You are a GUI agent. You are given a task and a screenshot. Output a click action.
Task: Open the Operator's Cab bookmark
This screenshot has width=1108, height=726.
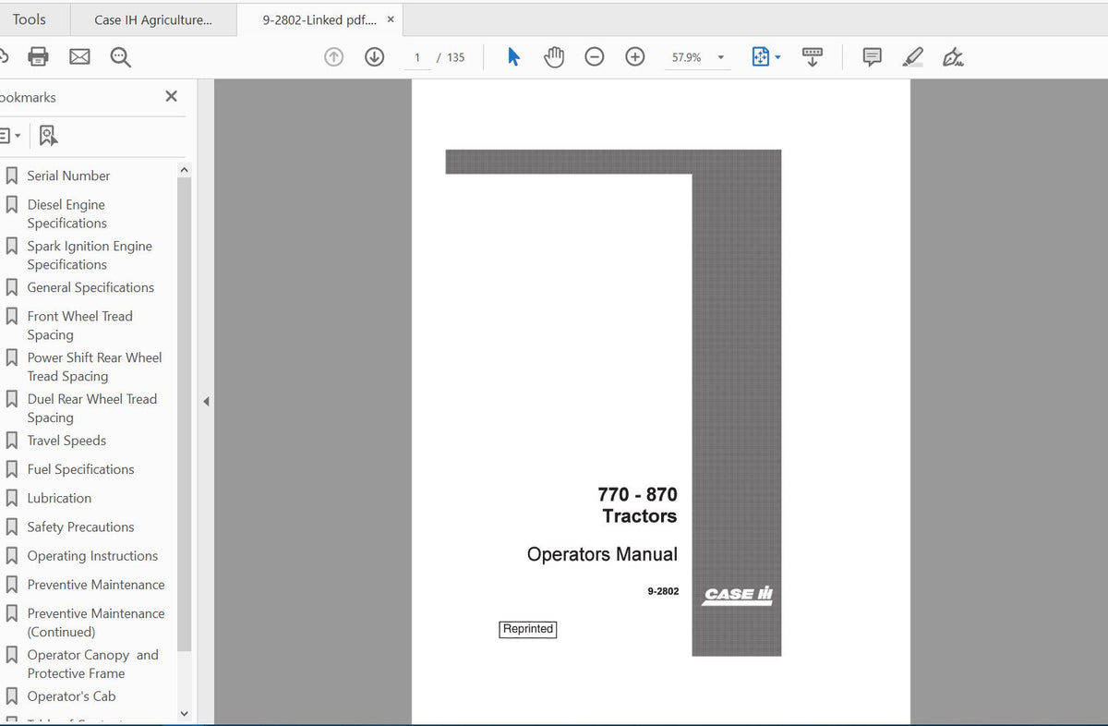(71, 696)
